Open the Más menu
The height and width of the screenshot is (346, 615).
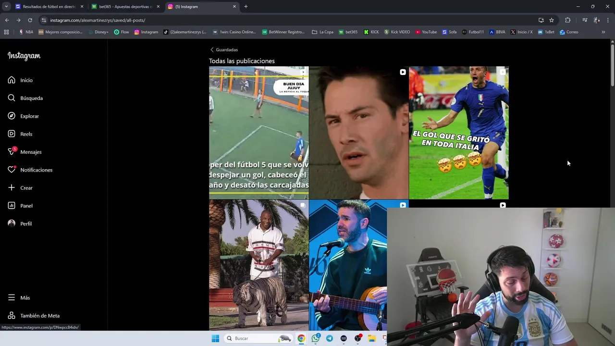coord(19,297)
